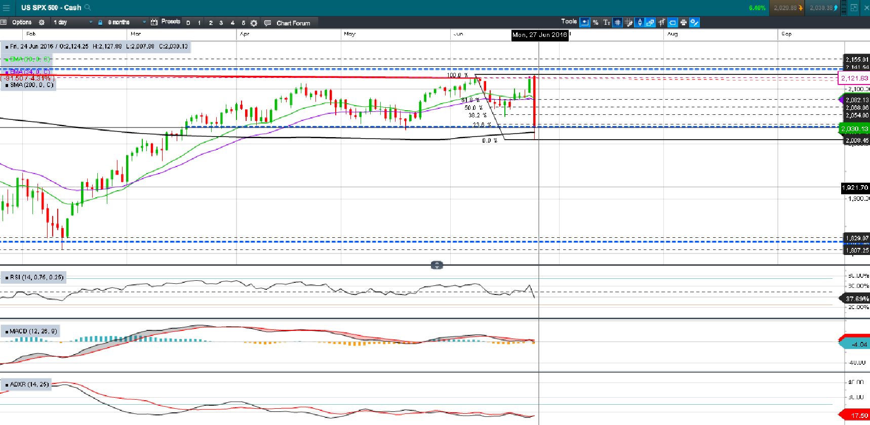
Task: Select the candlestick chart type tool
Action: tap(640, 22)
